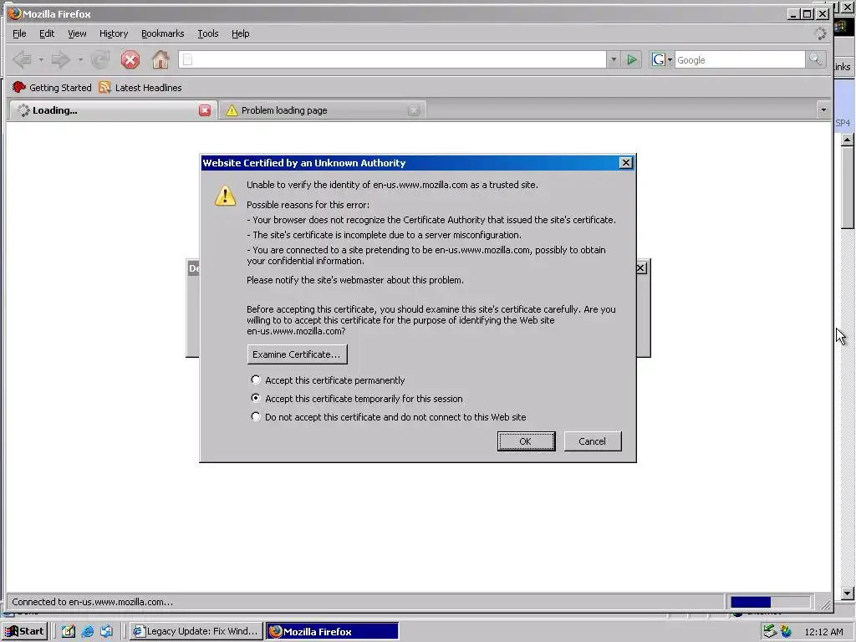Click the Examine Certificate... button
Viewport: 856px width, 642px height.
297,354
